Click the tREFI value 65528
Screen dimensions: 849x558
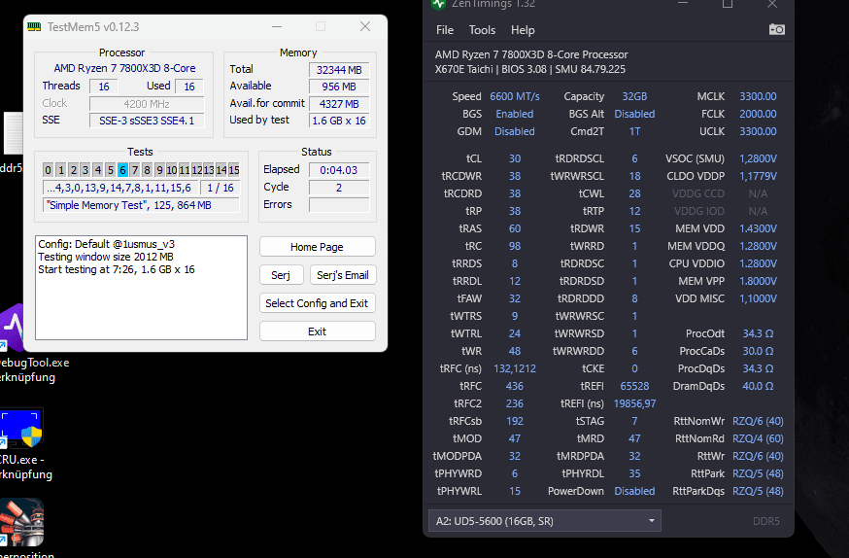(x=634, y=386)
